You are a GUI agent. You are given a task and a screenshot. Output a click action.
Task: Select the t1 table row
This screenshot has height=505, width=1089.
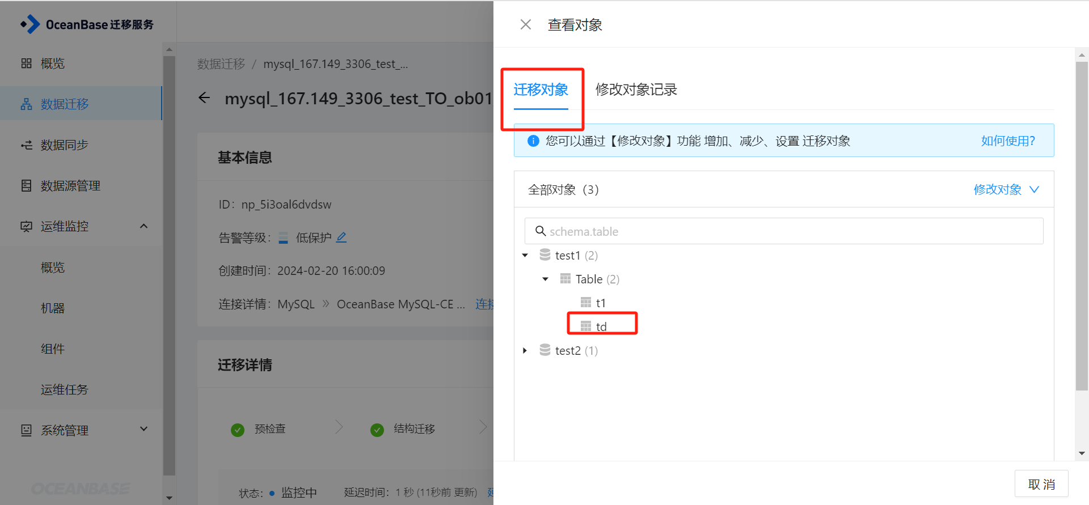[593, 303]
